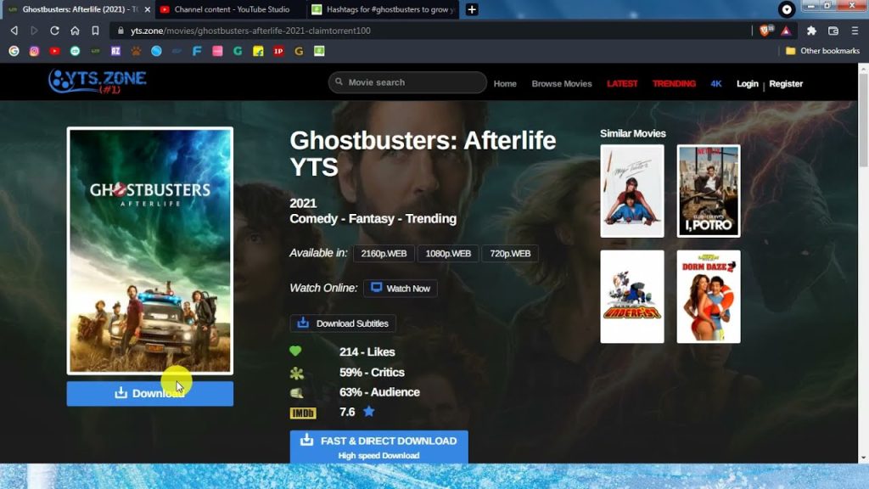Select the TRENDING menu item
Image resolution: width=869 pixels, height=489 pixels.
(x=675, y=83)
